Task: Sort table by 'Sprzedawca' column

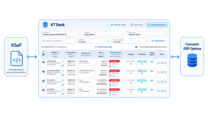Action: tap(86, 53)
